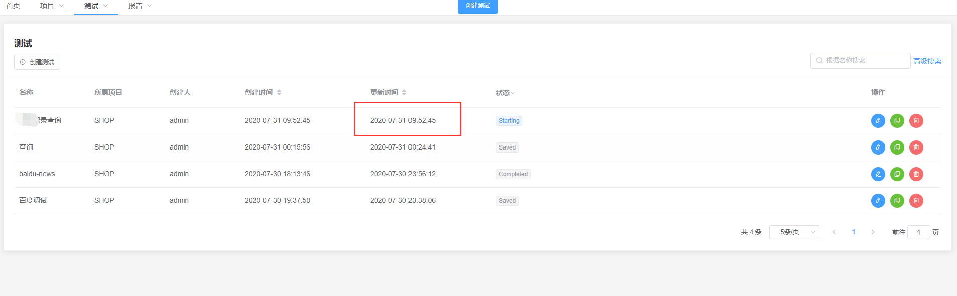The width and height of the screenshot is (957, 296).
Task: Delete the 百度调试 test
Action: coord(916,201)
